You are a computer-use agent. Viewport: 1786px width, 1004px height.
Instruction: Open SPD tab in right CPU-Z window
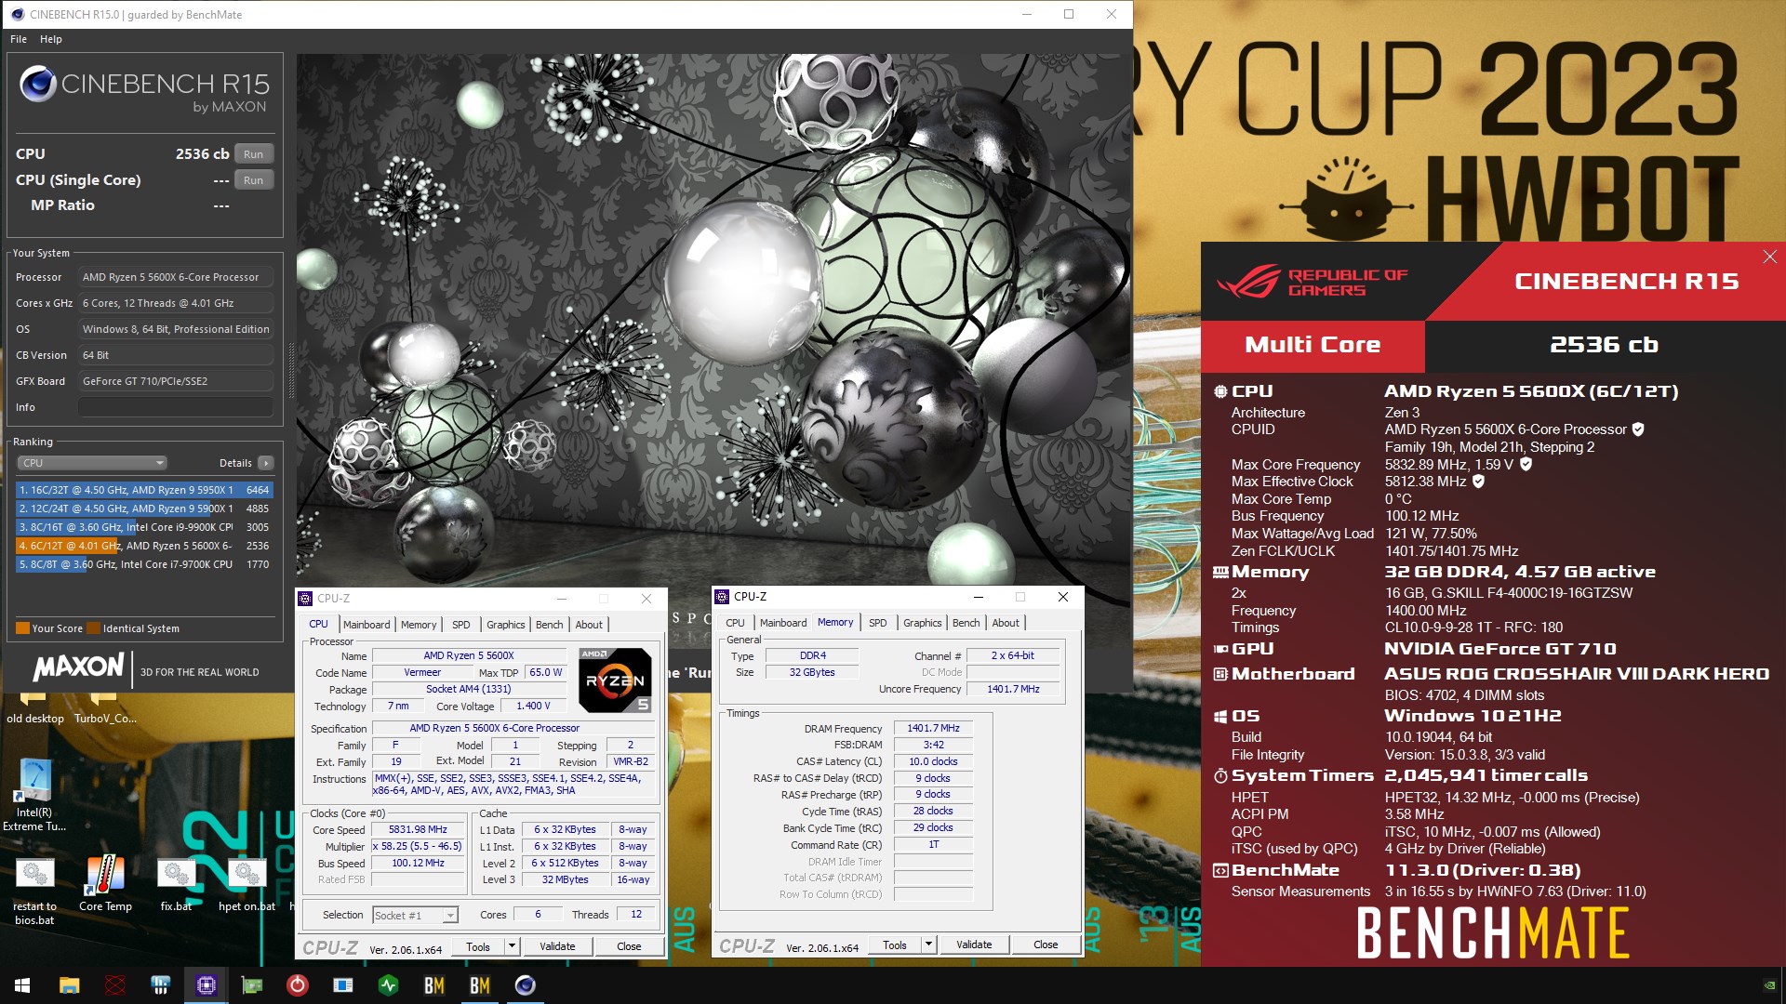pos(878,623)
